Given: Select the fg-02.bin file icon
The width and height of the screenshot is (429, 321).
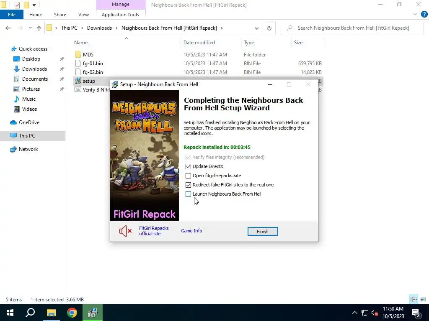Looking at the screenshot, I should 78,72.
